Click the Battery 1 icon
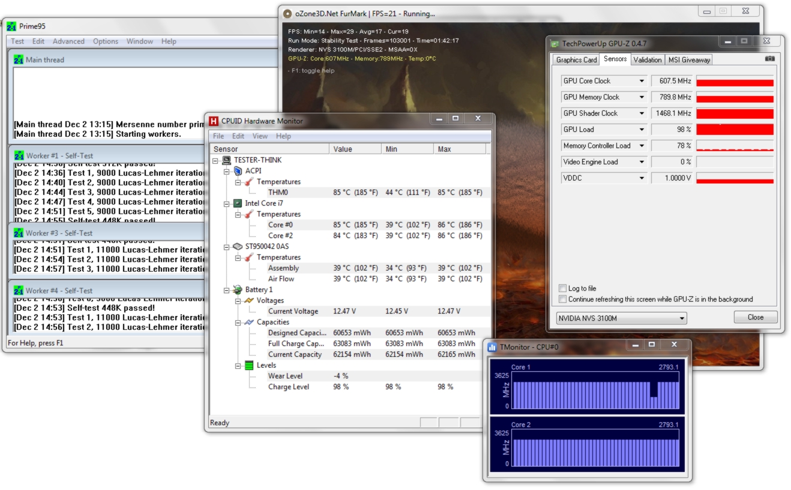The height and width of the screenshot is (490, 791). tap(238, 290)
